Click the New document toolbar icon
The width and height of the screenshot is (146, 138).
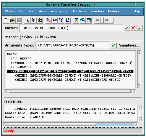[x=6, y=20]
